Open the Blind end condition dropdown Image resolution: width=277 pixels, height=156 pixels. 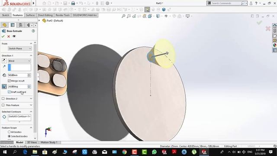coord(19,61)
